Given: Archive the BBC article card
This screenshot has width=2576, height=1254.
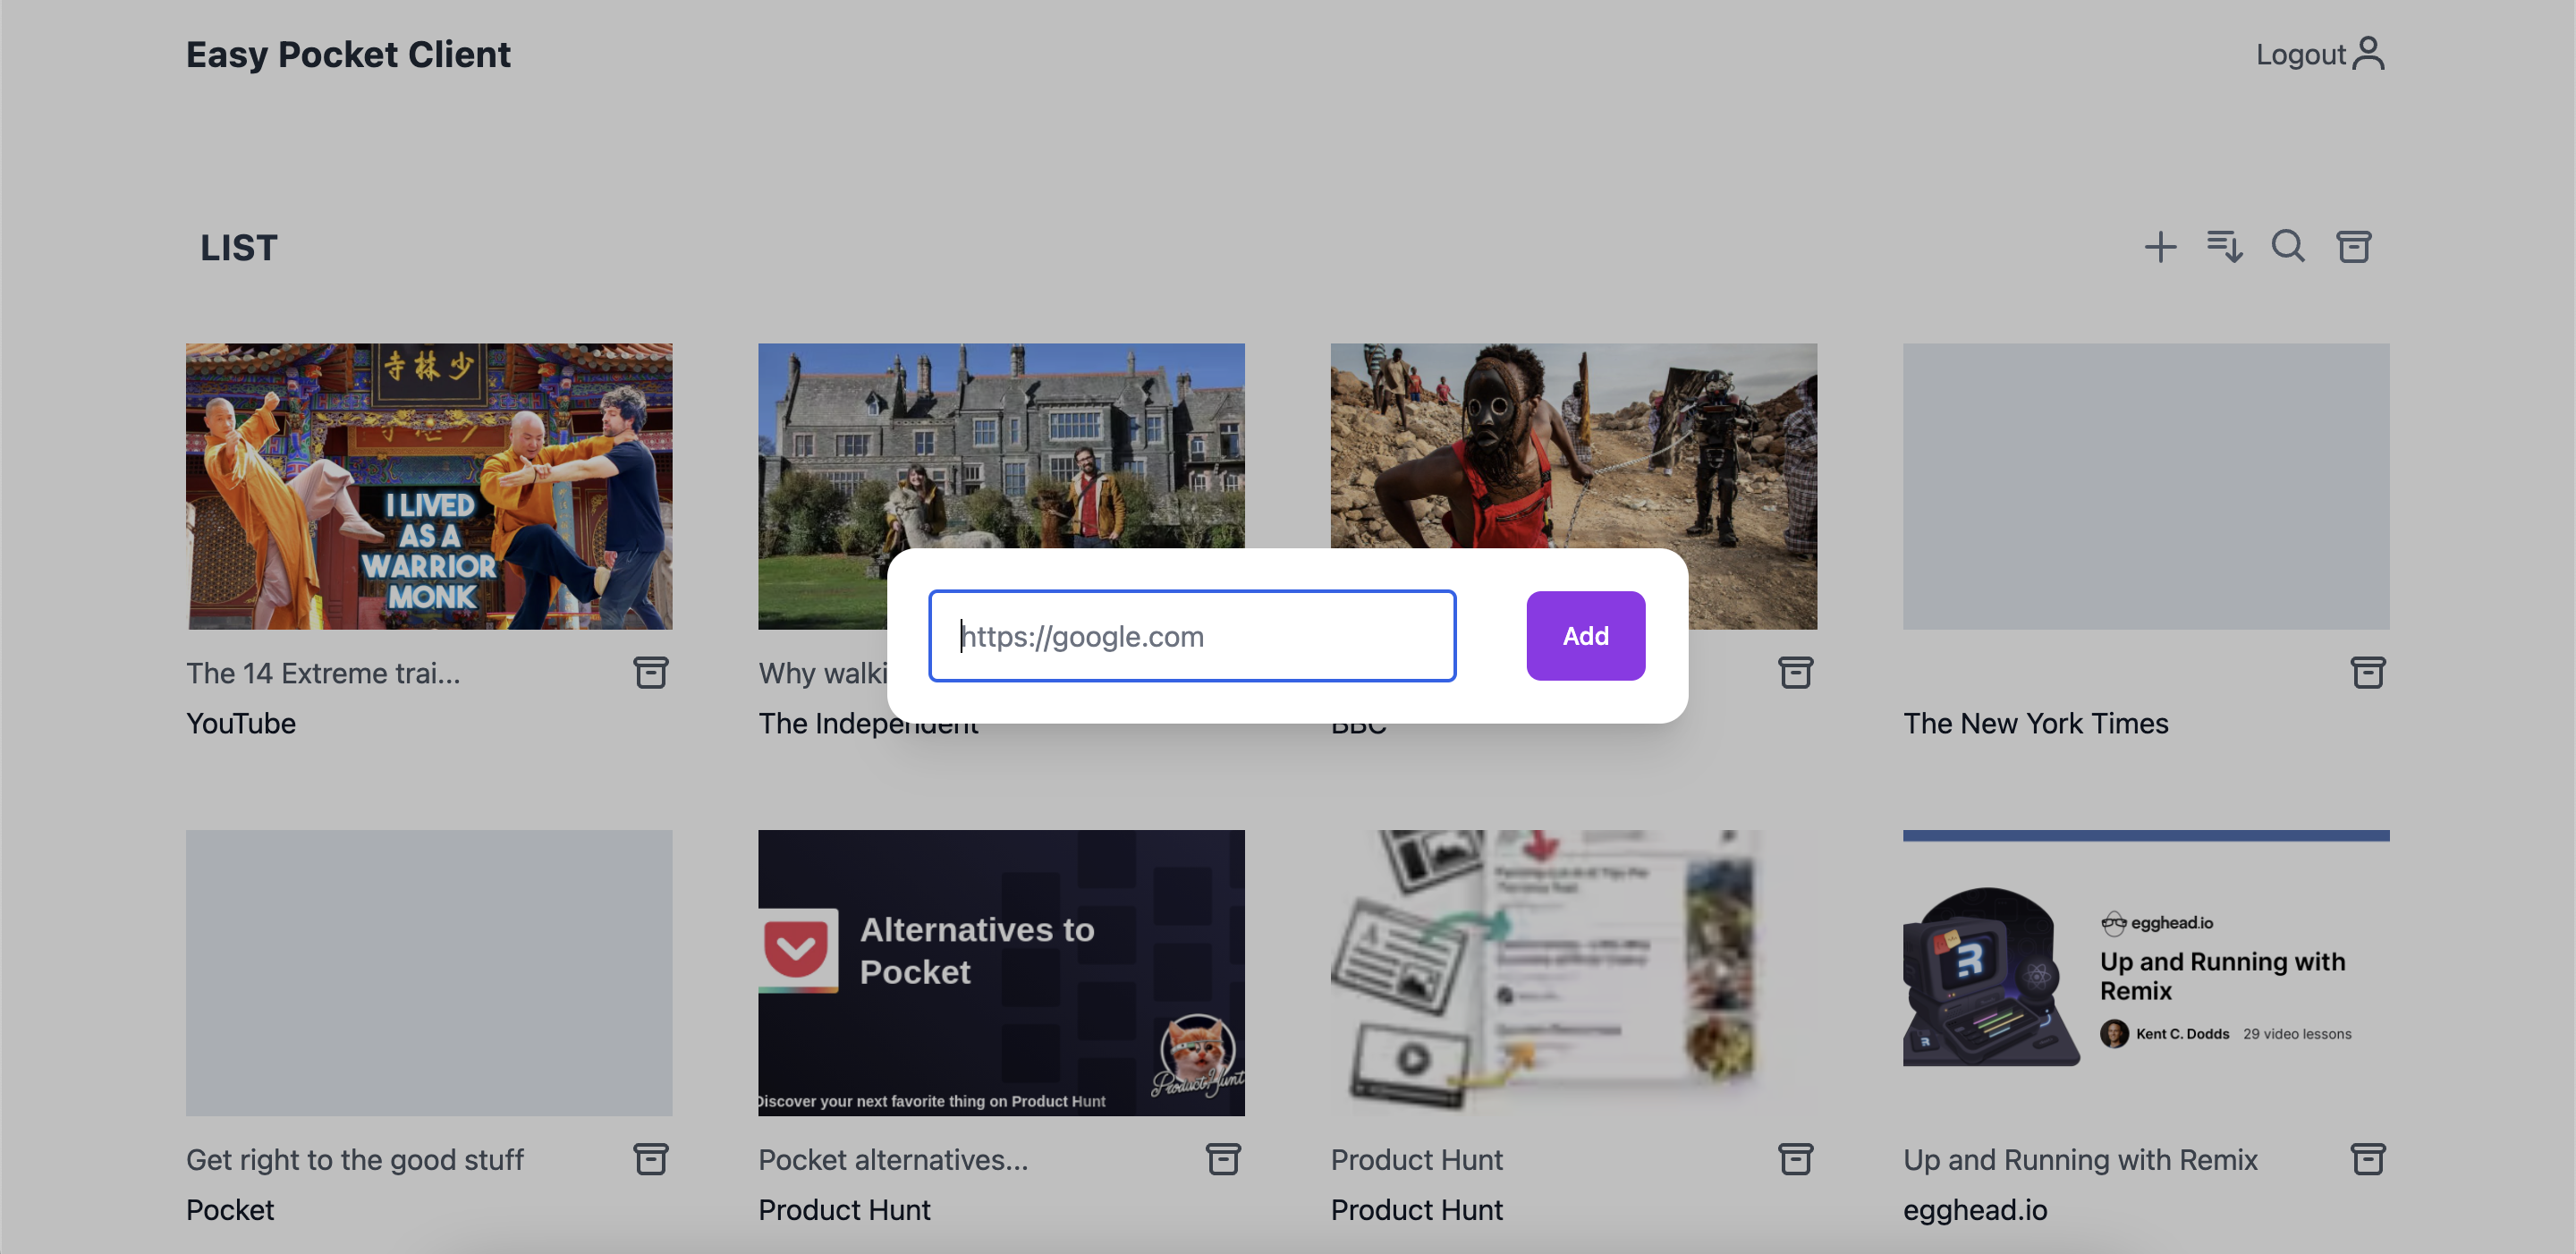Looking at the screenshot, I should coord(1795,673).
